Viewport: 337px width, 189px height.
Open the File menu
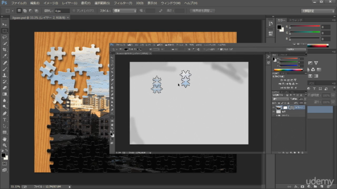click(19, 3)
